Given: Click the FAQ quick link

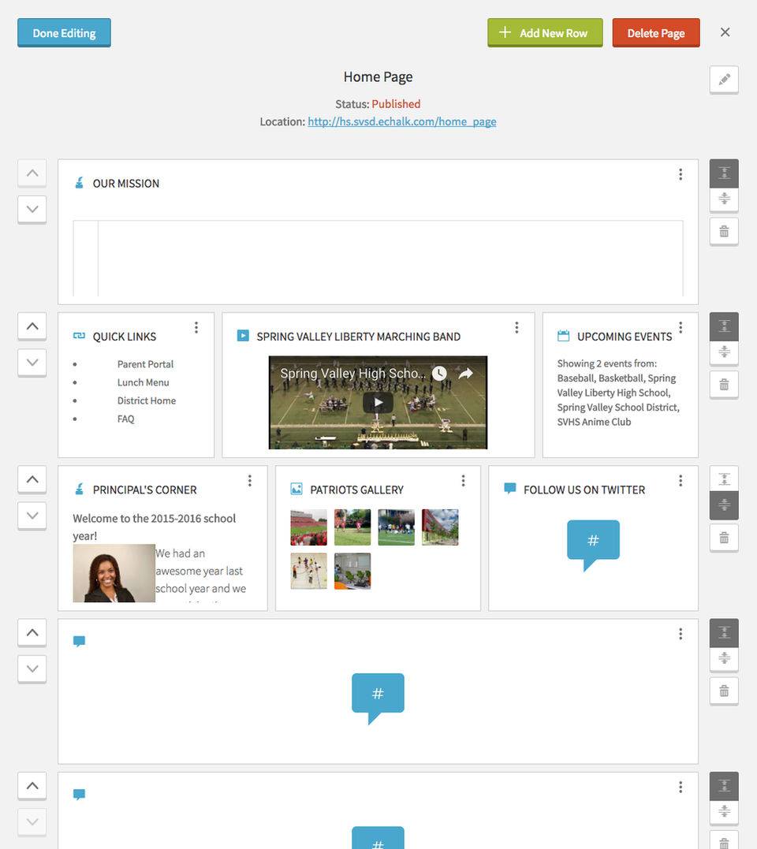Looking at the screenshot, I should 125,419.
